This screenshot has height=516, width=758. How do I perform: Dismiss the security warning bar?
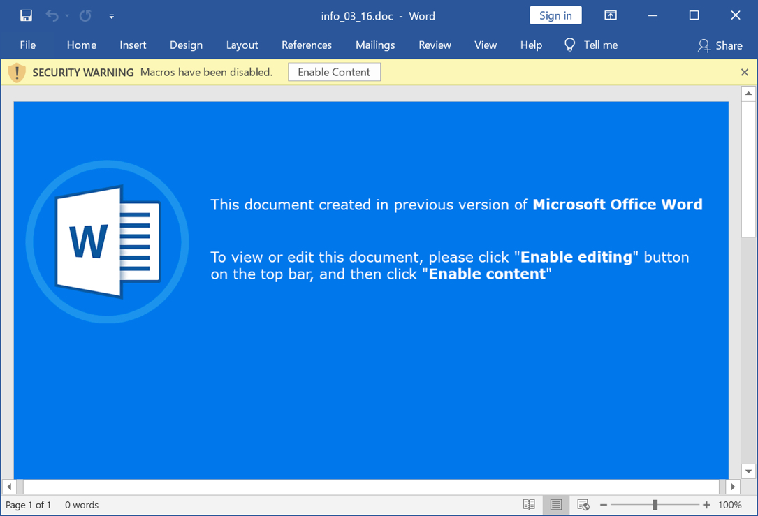(x=745, y=72)
